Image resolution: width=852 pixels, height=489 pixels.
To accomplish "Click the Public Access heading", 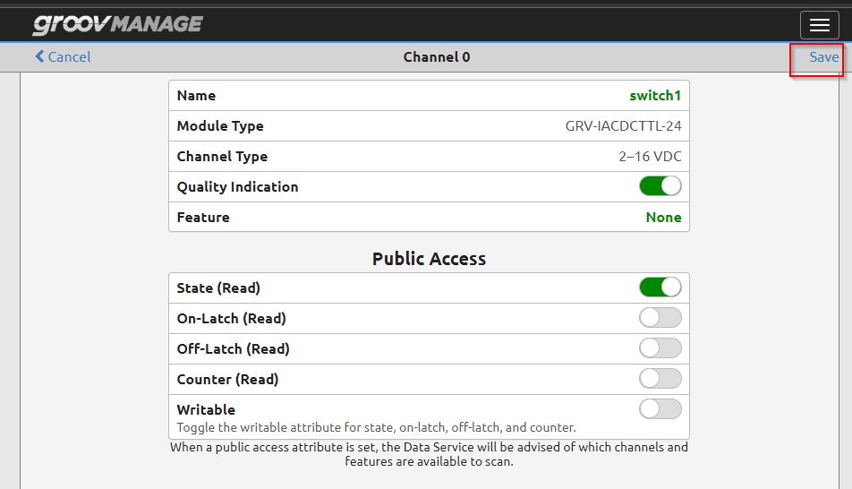I will [x=430, y=258].
